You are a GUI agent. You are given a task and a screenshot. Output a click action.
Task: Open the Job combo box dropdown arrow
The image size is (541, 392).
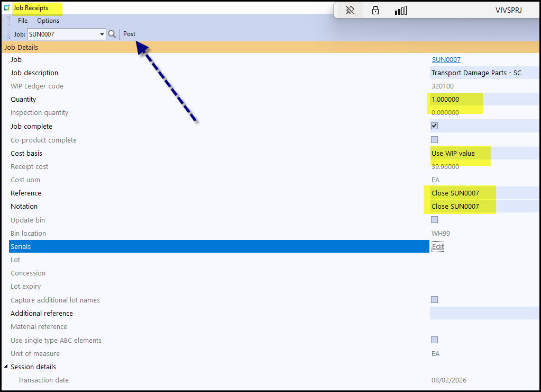[102, 34]
